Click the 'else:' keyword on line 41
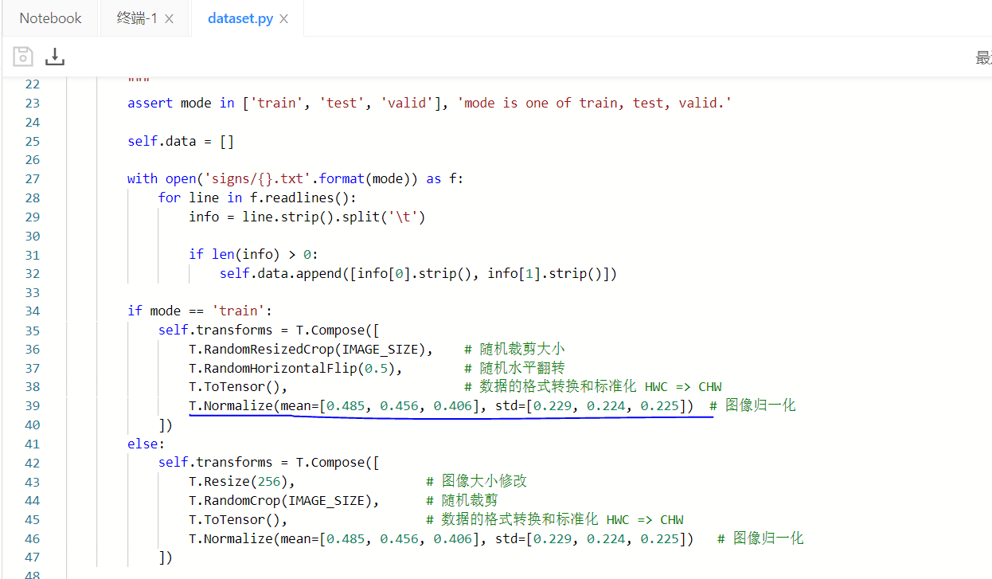Image resolution: width=992 pixels, height=579 pixels. [x=146, y=444]
